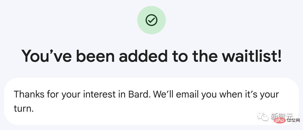Click the word "turn." on the second line
Image resolution: width=303 pixels, height=130 pixels.
tap(24, 109)
